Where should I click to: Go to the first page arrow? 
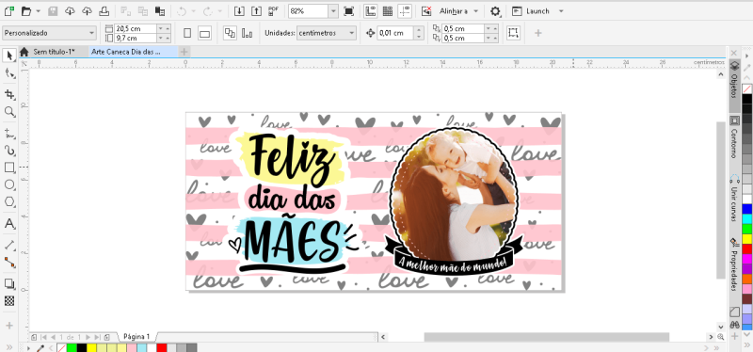[43, 337]
